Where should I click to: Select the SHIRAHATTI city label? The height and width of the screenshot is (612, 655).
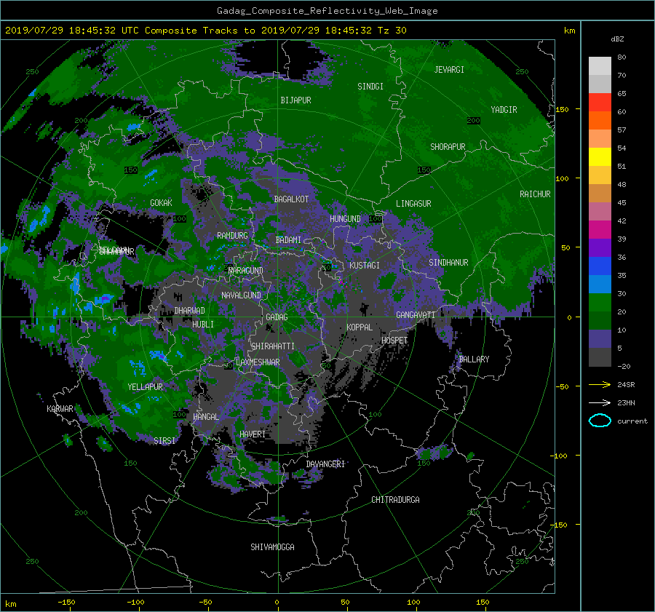(273, 346)
